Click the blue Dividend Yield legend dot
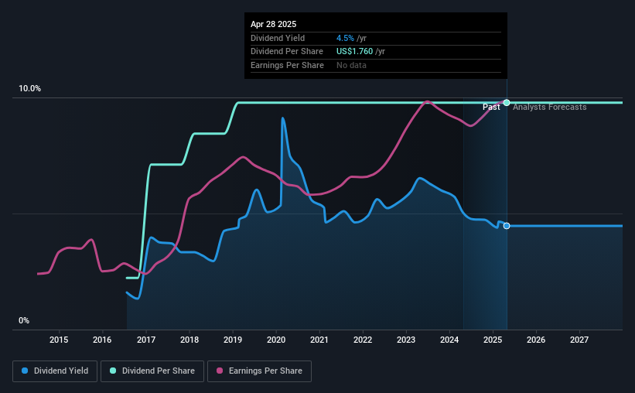Image resolution: width=635 pixels, height=393 pixels. coord(25,371)
